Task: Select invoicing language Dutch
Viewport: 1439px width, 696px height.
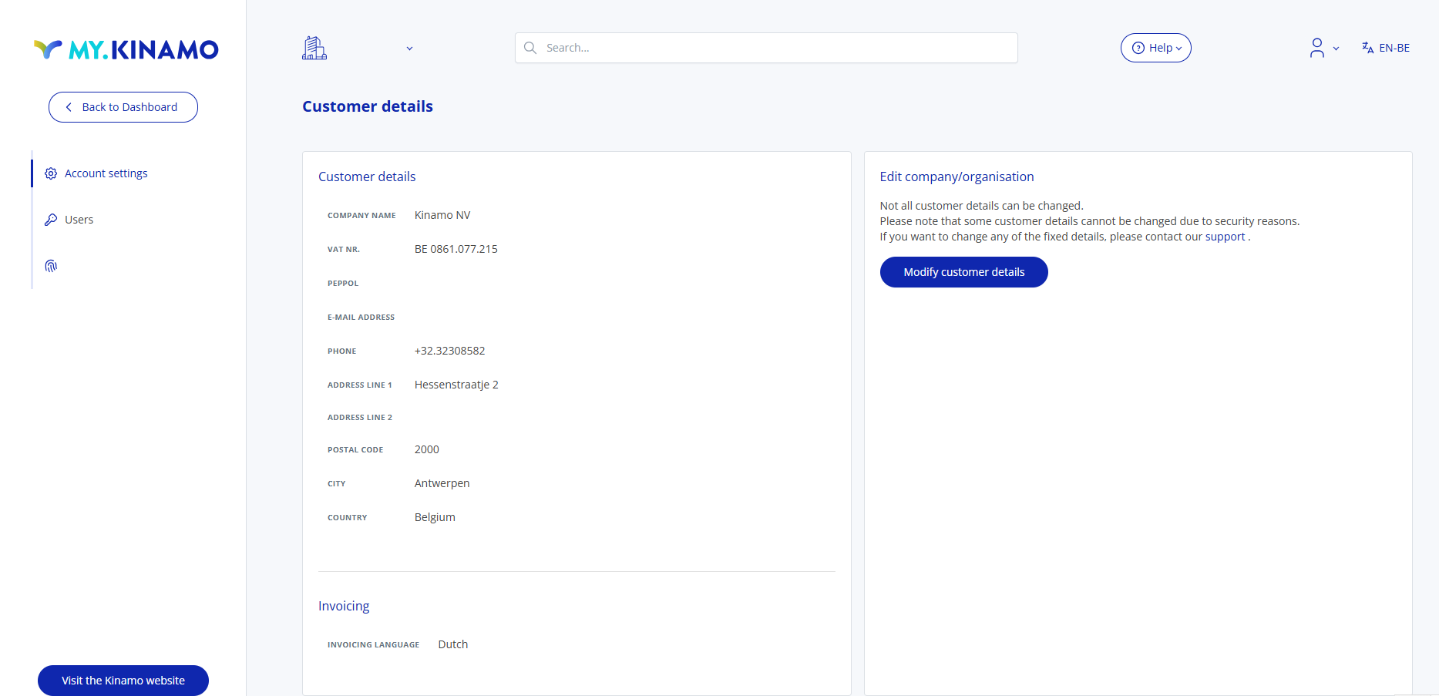Action: [x=453, y=644]
